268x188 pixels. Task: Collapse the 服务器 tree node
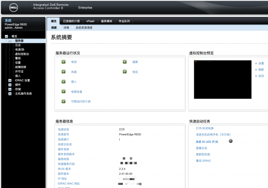pyautogui.click(x=10, y=41)
